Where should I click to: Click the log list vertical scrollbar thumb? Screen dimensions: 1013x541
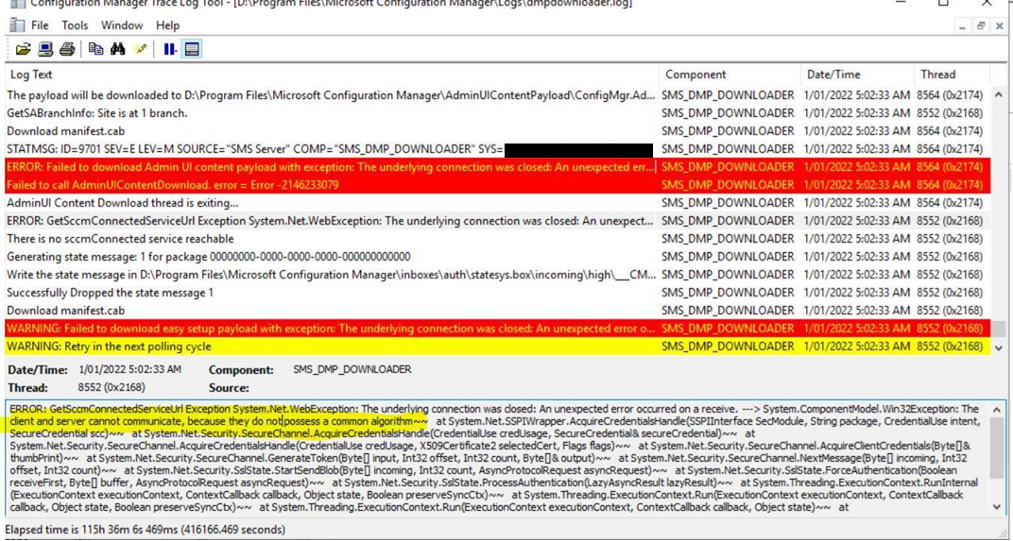point(998,328)
